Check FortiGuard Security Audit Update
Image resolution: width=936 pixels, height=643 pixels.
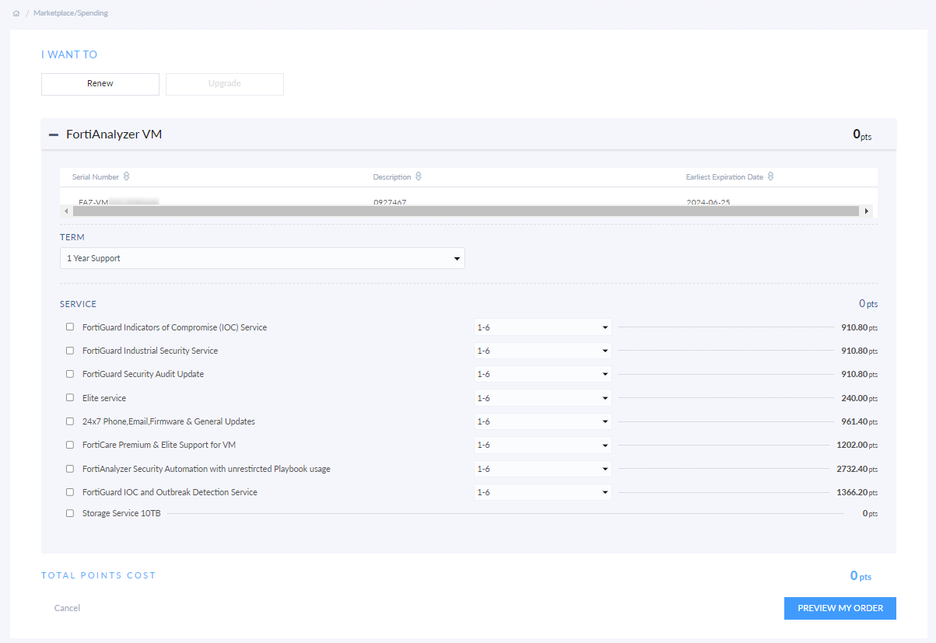point(70,374)
